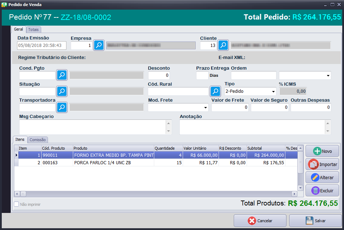
Task: Click the Desconto input field
Action: click(x=159, y=75)
